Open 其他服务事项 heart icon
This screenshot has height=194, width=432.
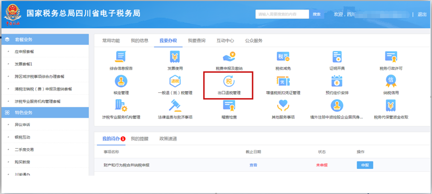pos(283,106)
